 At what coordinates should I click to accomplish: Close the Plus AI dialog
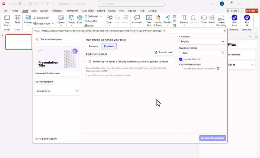[x=225, y=30]
